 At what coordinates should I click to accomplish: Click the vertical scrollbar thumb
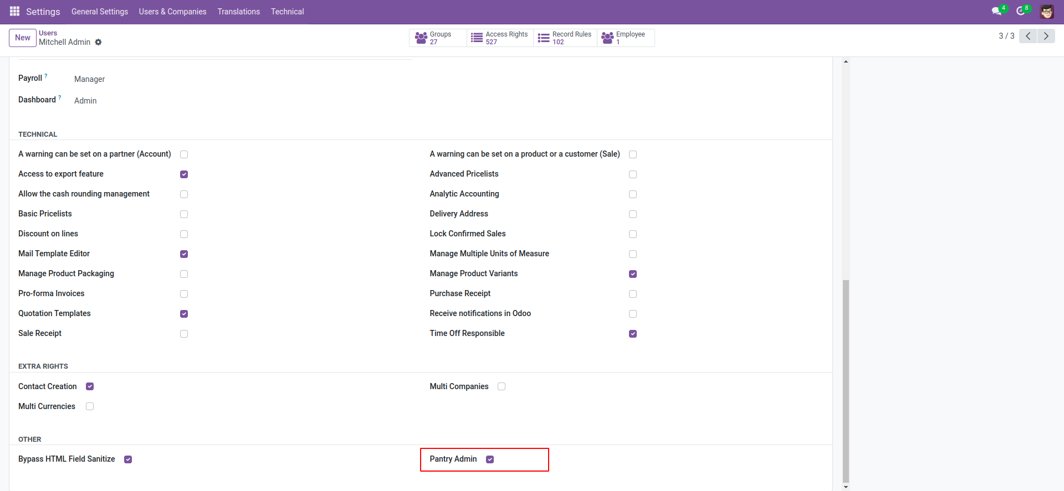(846, 381)
